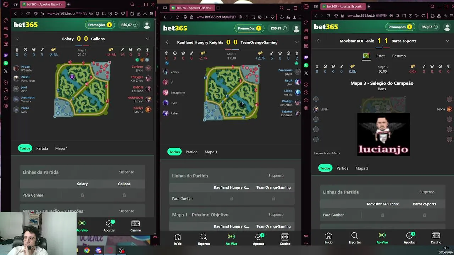Select the map view icon beside Estat.
This screenshot has width=454, height=255.
(366, 56)
